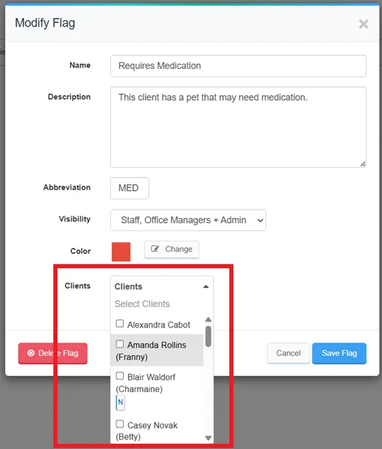Select the red color swatch

121,251
